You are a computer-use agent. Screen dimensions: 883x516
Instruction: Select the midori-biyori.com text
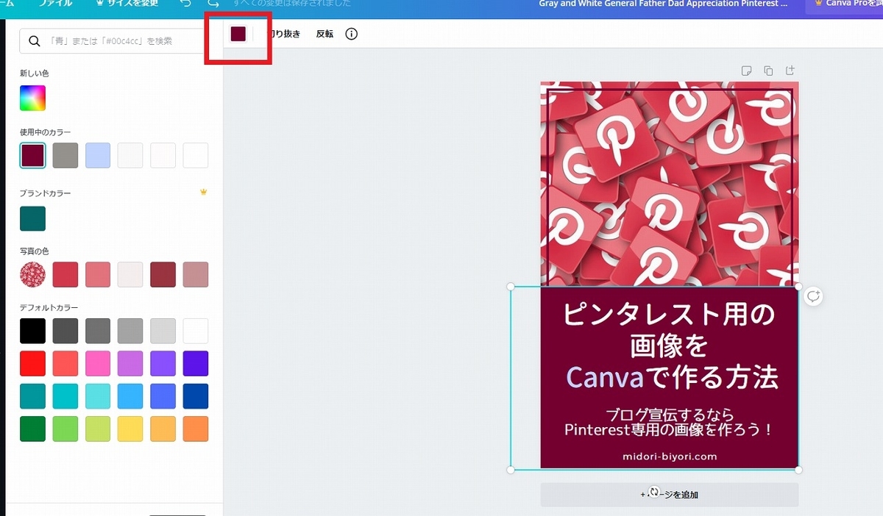tap(670, 456)
